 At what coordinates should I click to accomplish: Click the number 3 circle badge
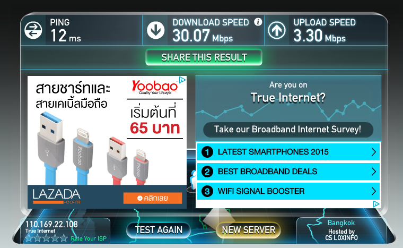207,191
